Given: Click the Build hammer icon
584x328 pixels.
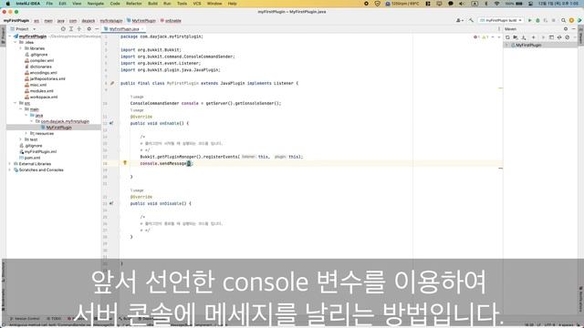Looking at the screenshot, I should point(471,20).
